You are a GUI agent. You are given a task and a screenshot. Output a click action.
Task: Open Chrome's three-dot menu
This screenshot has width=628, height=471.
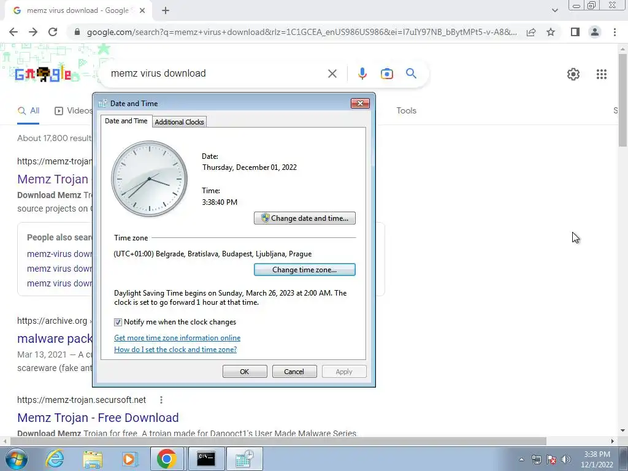[x=615, y=32]
